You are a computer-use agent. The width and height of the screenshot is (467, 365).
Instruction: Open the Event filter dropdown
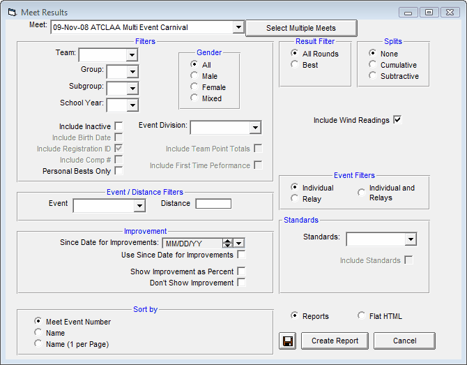(139, 206)
